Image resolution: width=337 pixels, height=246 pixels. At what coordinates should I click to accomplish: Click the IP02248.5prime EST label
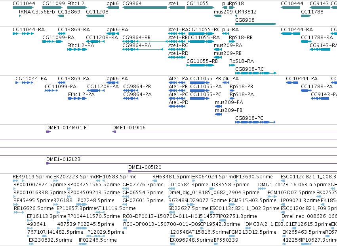95,201
